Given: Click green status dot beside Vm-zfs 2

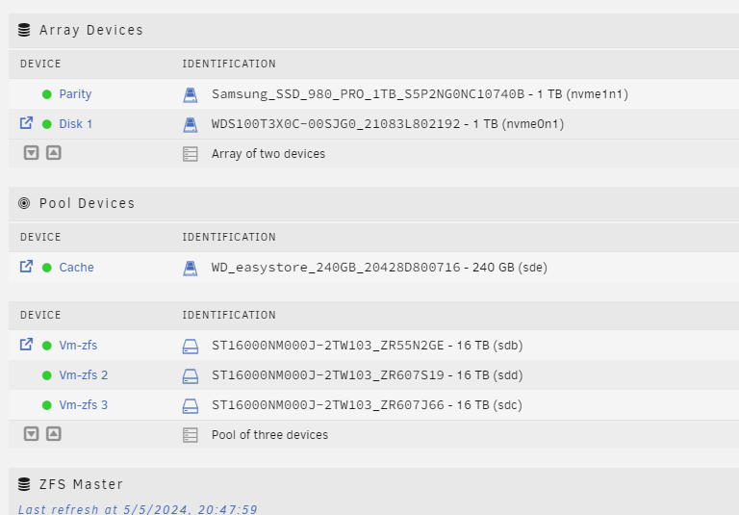Looking at the screenshot, I should coord(46,375).
